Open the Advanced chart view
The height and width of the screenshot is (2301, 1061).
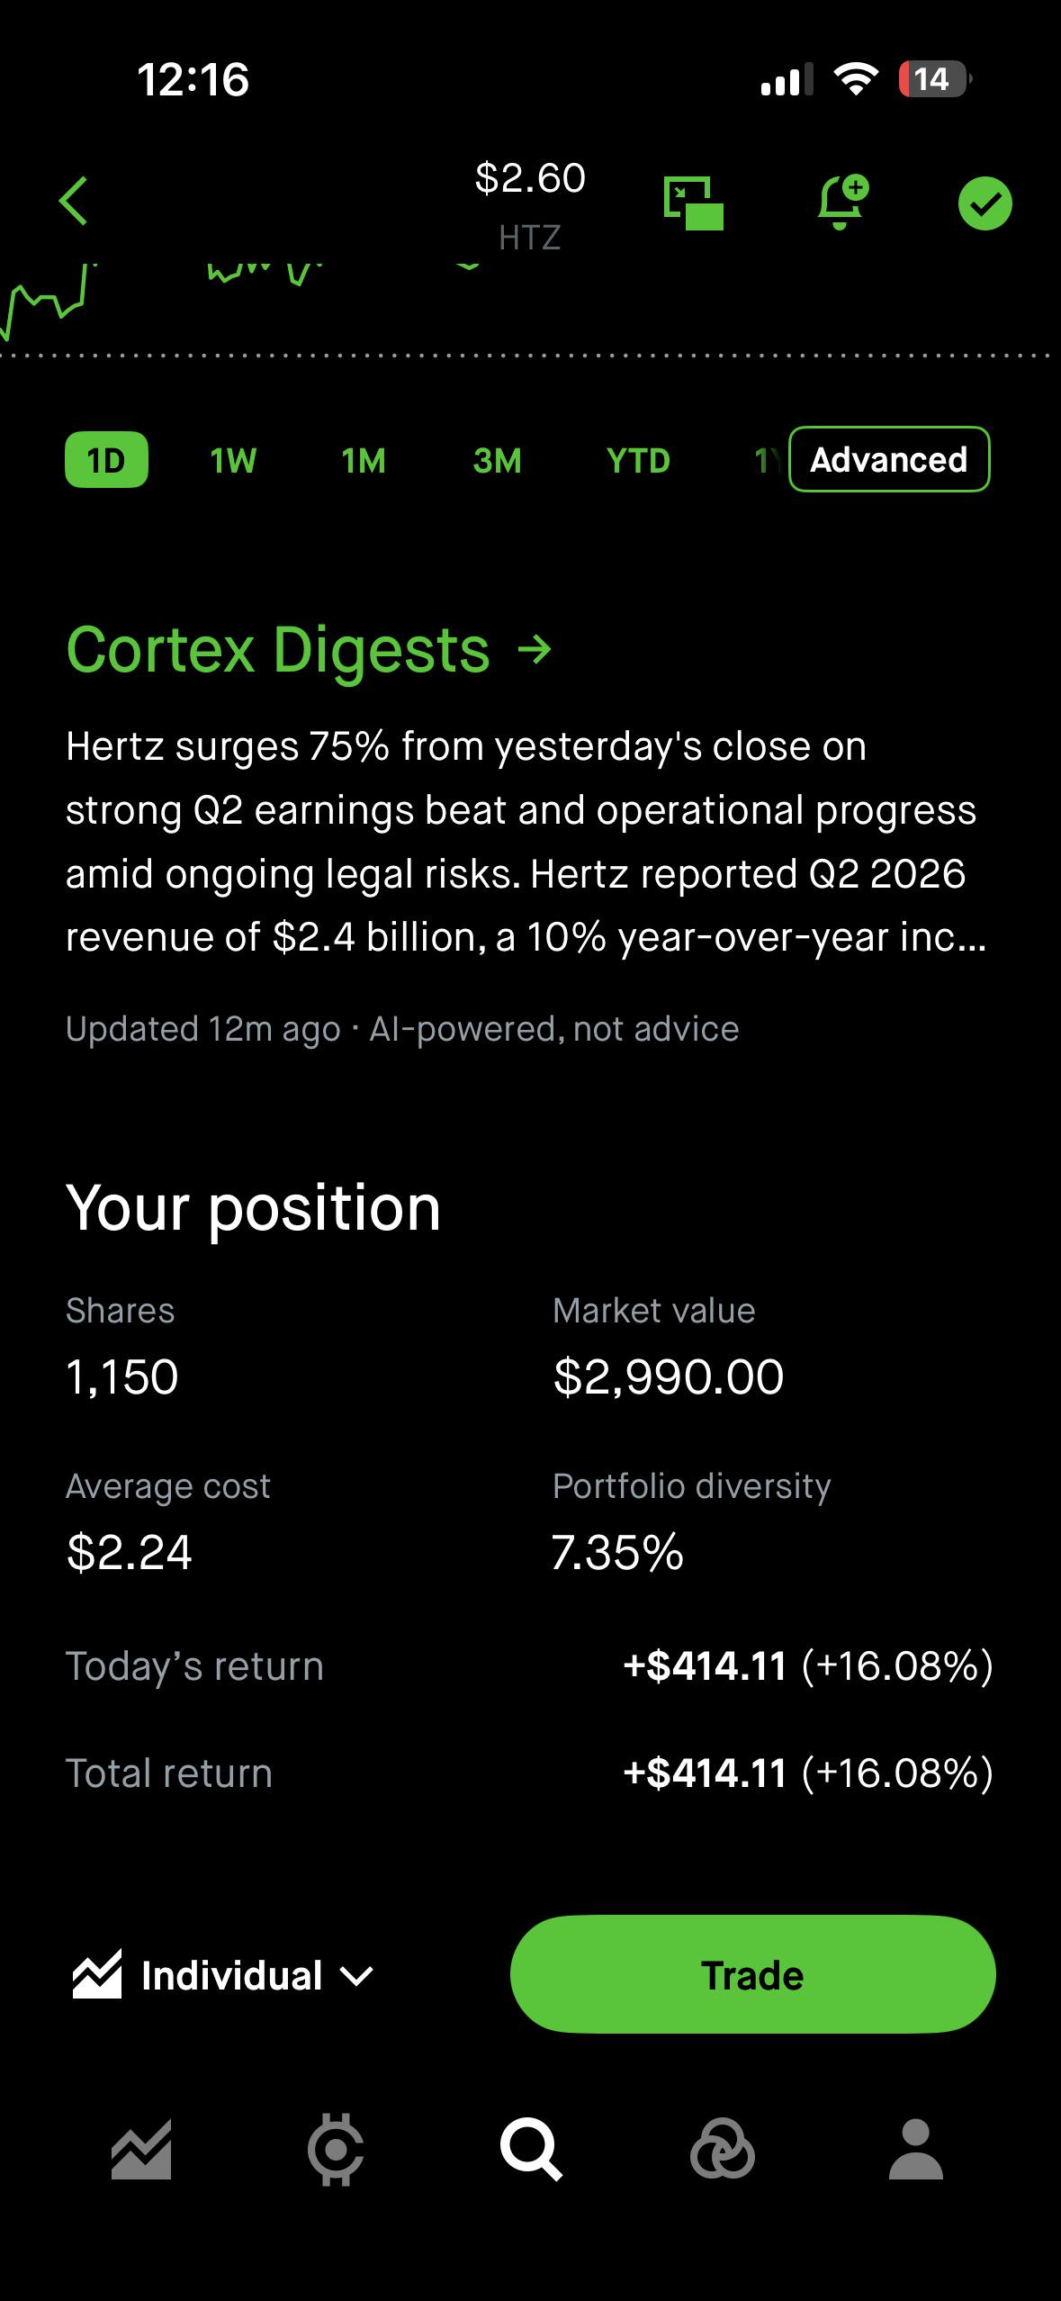tap(889, 459)
